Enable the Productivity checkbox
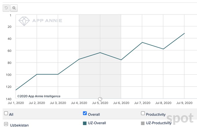This screenshot has height=128, width=197. 143,114
